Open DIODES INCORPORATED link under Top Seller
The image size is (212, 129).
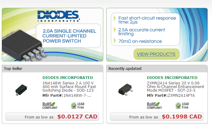(68, 78)
